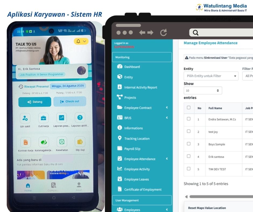Tick the checkbox for TIM DEV TEST
The height and width of the screenshot is (212, 253).
tap(189, 169)
